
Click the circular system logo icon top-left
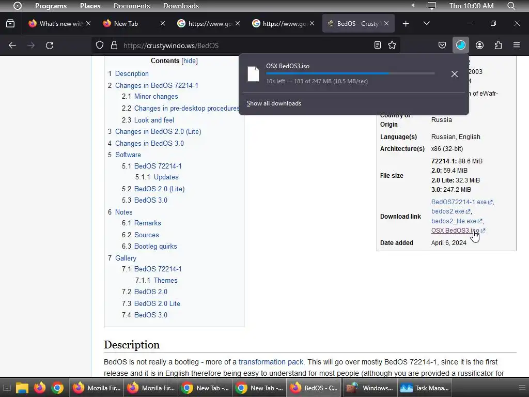[17, 6]
